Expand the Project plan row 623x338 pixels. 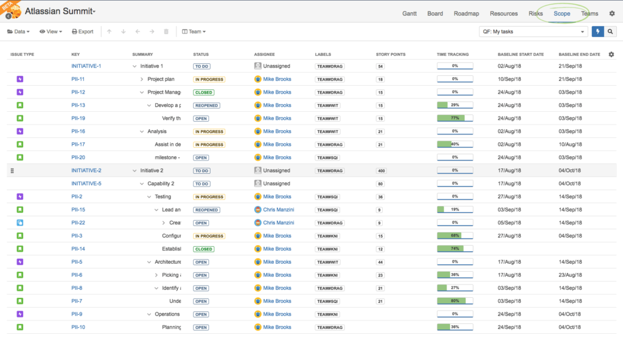142,80
